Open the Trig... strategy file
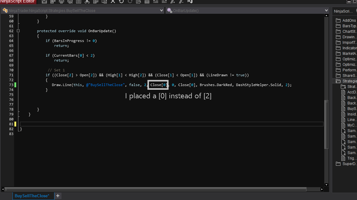Image resolution: width=357 pixels, height=200 pixels. pos(349,158)
